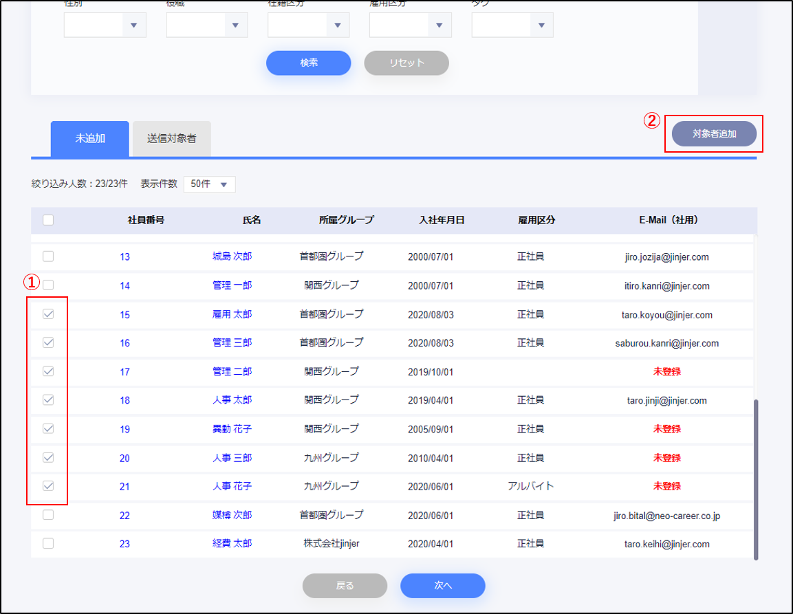Switch to the 未追加 tab

[90, 139]
